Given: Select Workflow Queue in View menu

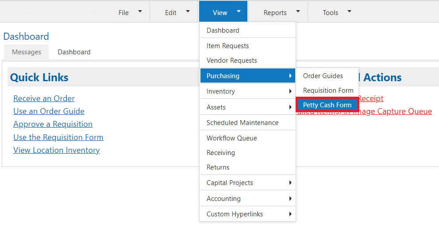Looking at the screenshot, I should tap(231, 138).
